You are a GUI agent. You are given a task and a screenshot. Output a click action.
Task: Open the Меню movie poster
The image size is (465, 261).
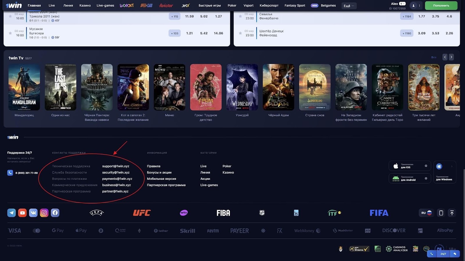click(x=169, y=87)
